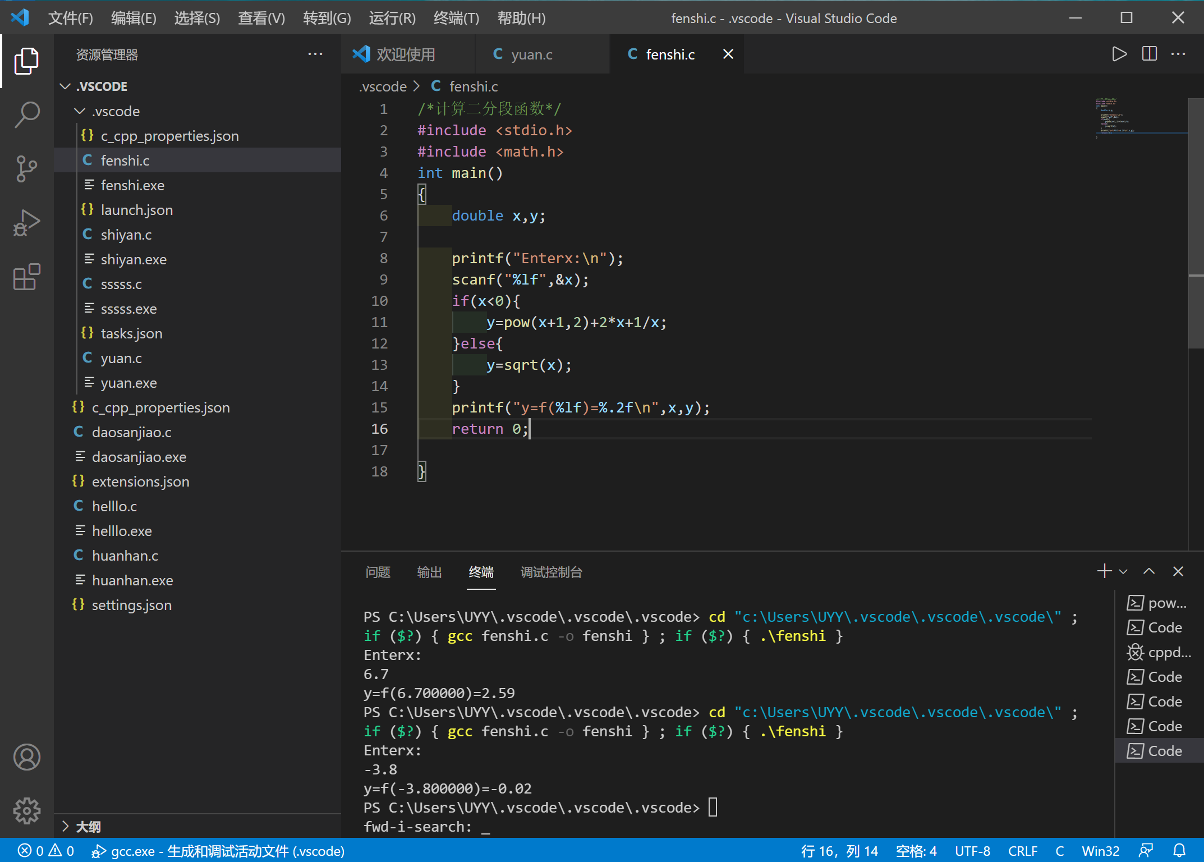Open the 选择(S) menu
The image size is (1204, 862).
pyautogui.click(x=197, y=18)
